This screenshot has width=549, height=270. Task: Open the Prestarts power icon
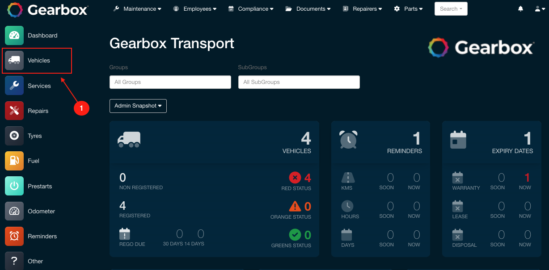tap(14, 186)
